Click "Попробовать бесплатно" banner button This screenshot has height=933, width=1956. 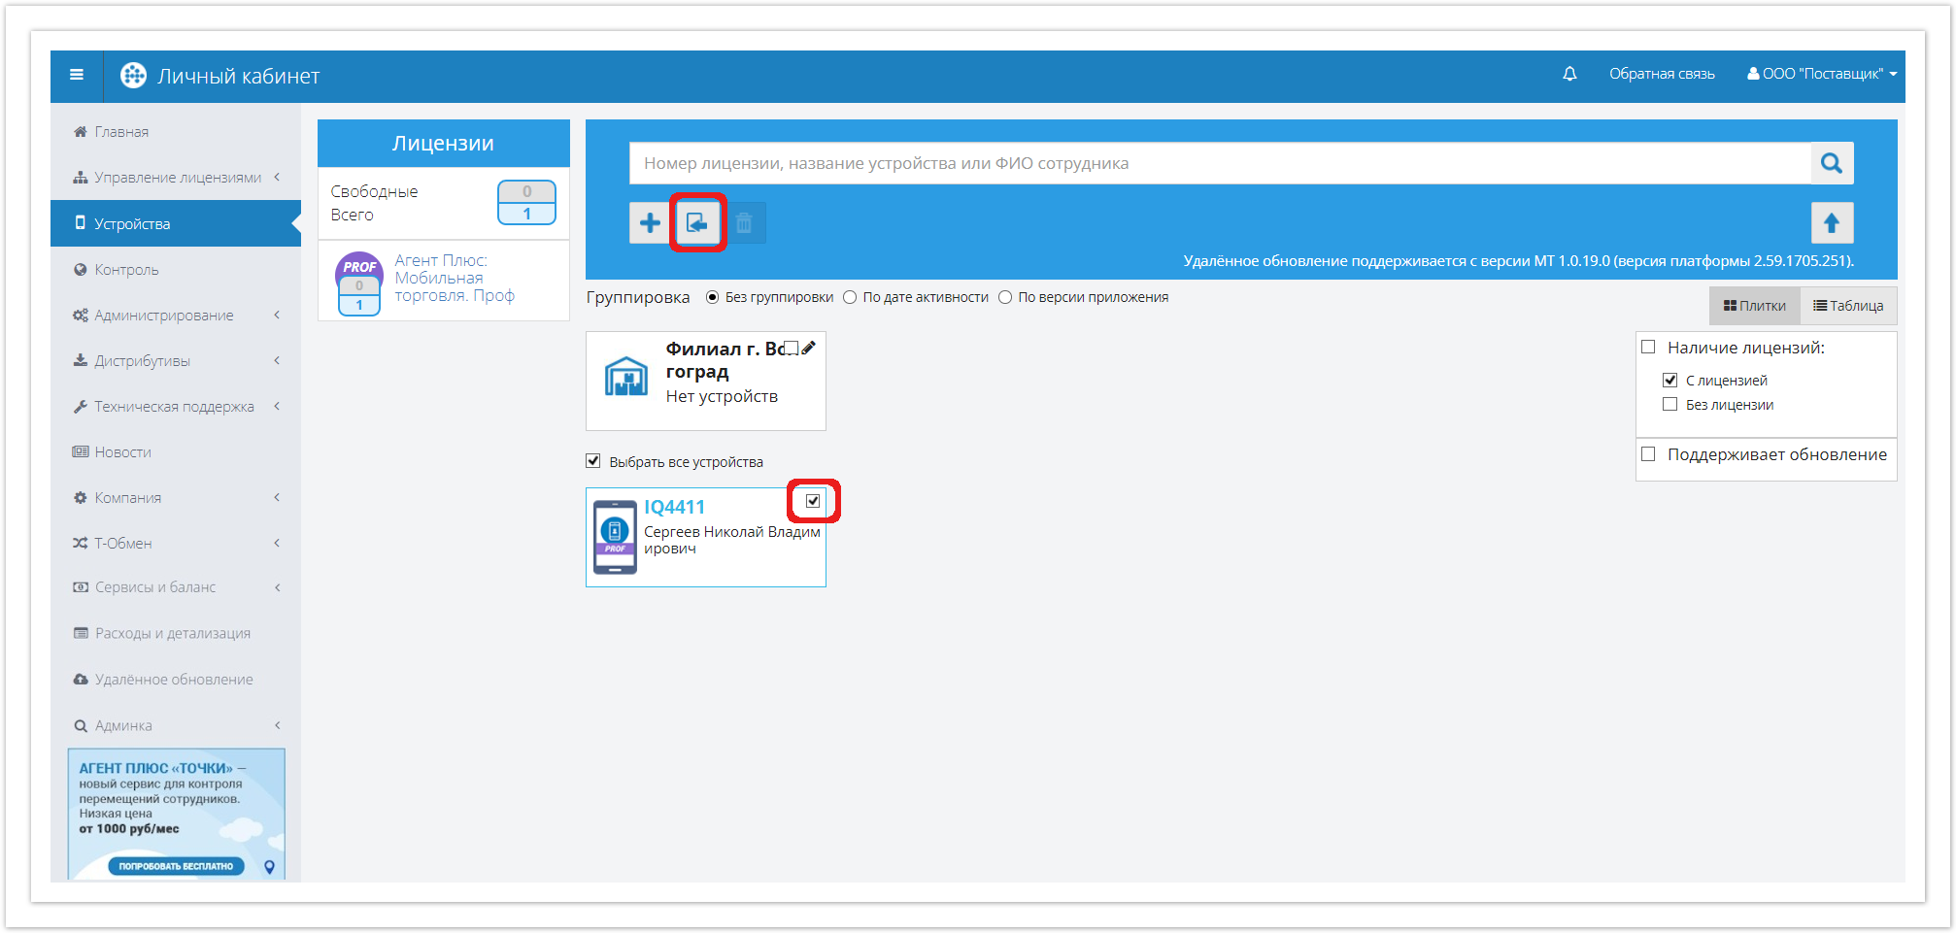[x=176, y=866]
